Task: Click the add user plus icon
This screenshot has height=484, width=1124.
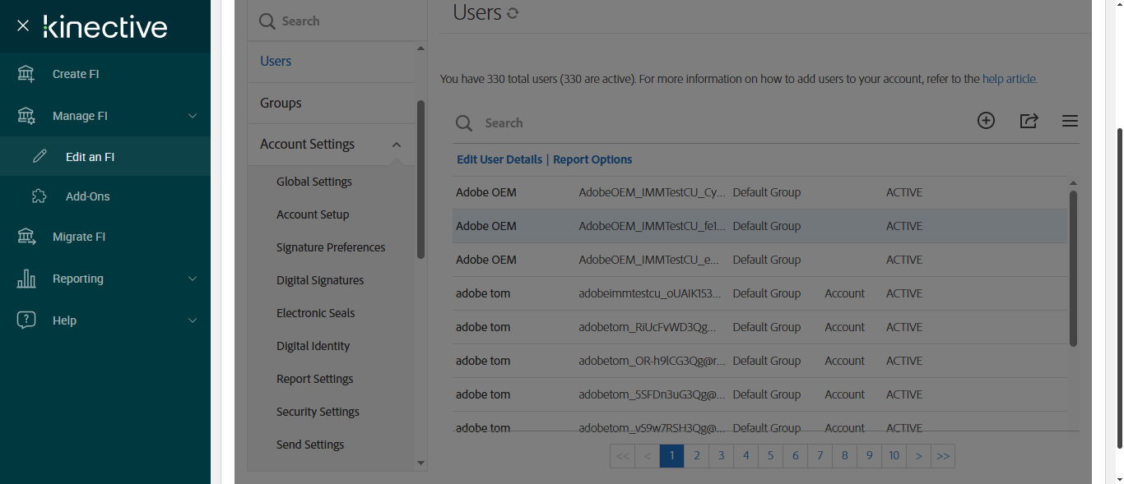Action: [x=986, y=121]
